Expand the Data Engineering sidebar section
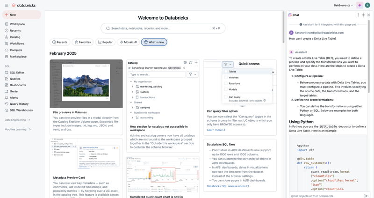The height and width of the screenshot is (198, 374). tap(17, 120)
